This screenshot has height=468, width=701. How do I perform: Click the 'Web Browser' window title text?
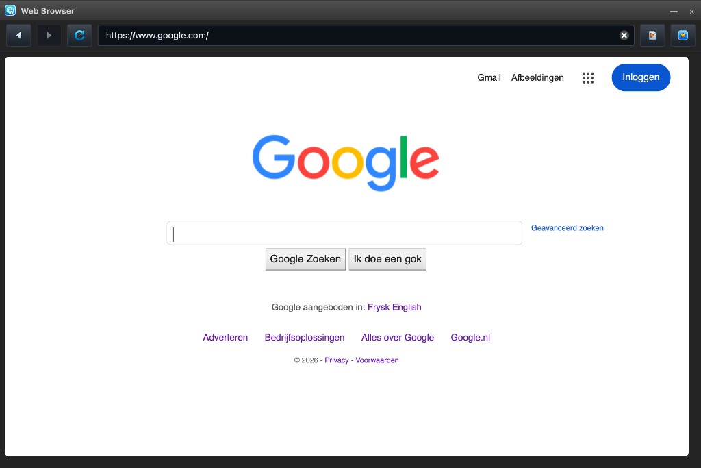pos(47,11)
